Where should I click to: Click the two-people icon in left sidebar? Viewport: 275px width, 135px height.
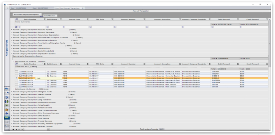(x=7, y=101)
